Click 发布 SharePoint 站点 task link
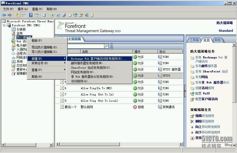237x153 pixels. tap(212, 71)
